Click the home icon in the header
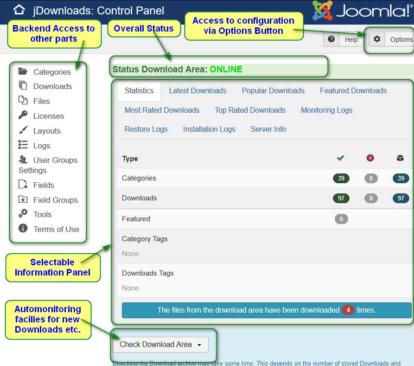This screenshot has height=366, width=414. tap(19, 10)
